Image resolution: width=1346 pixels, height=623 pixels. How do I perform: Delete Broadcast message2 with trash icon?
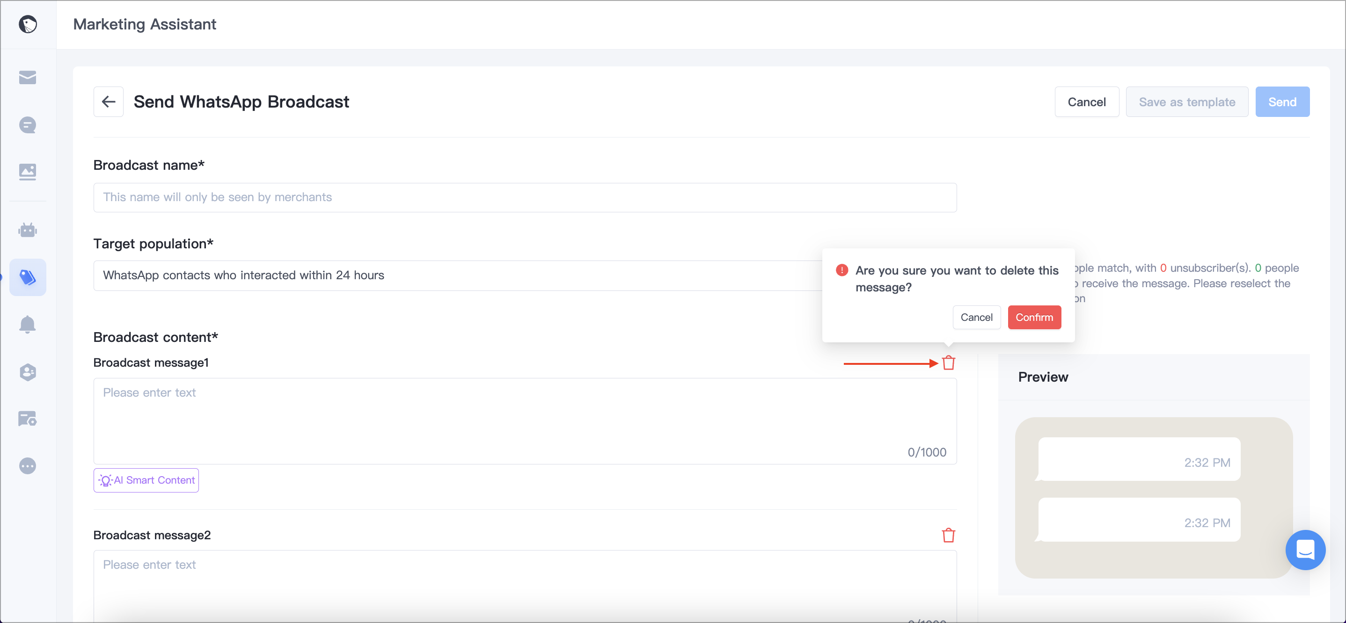(x=948, y=535)
